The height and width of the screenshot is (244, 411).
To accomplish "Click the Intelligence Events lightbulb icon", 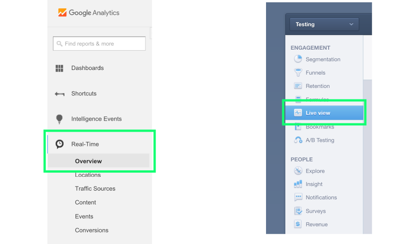I will coord(59,119).
